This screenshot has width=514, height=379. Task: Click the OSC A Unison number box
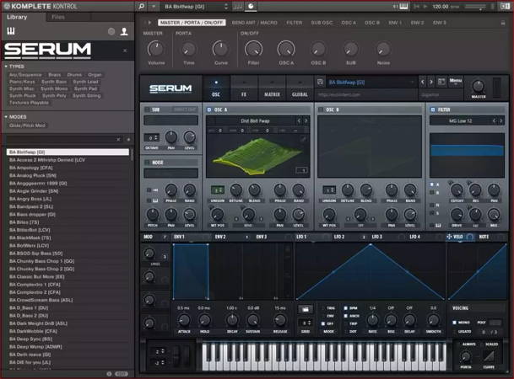(218, 191)
